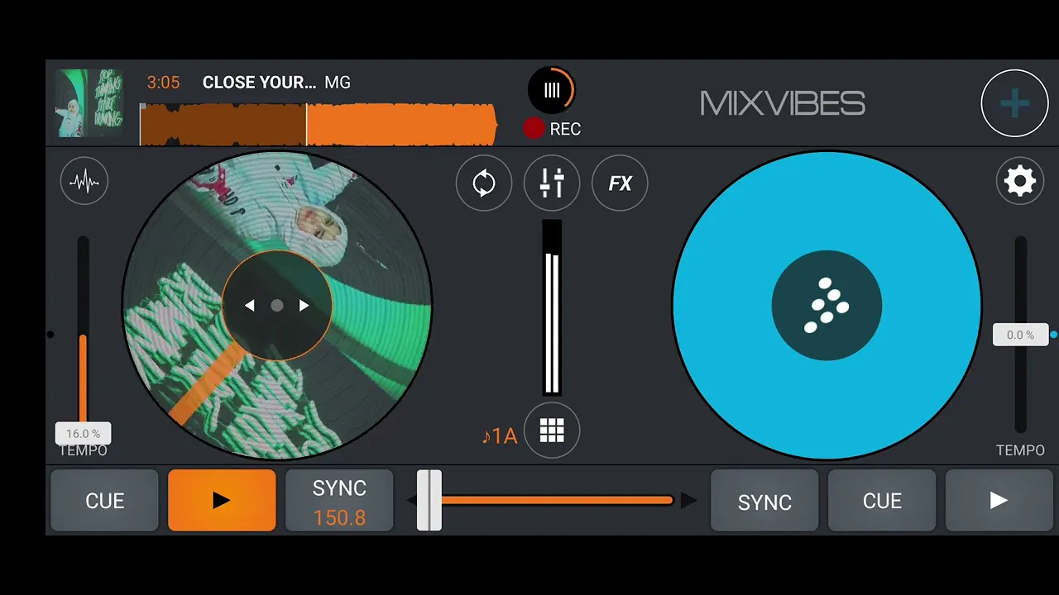The height and width of the screenshot is (595, 1059).
Task: Move crossfader toward left arrow
Action: [411, 500]
